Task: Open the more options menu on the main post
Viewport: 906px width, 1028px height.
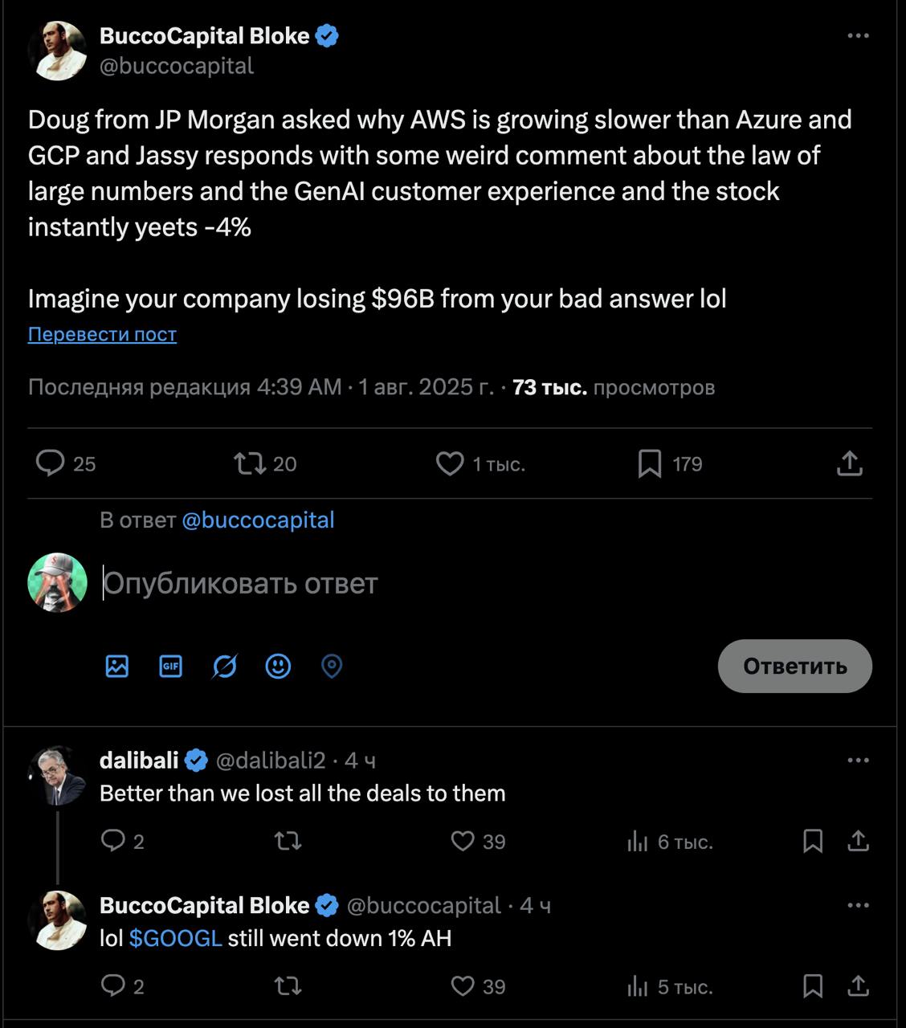Action: 858,36
